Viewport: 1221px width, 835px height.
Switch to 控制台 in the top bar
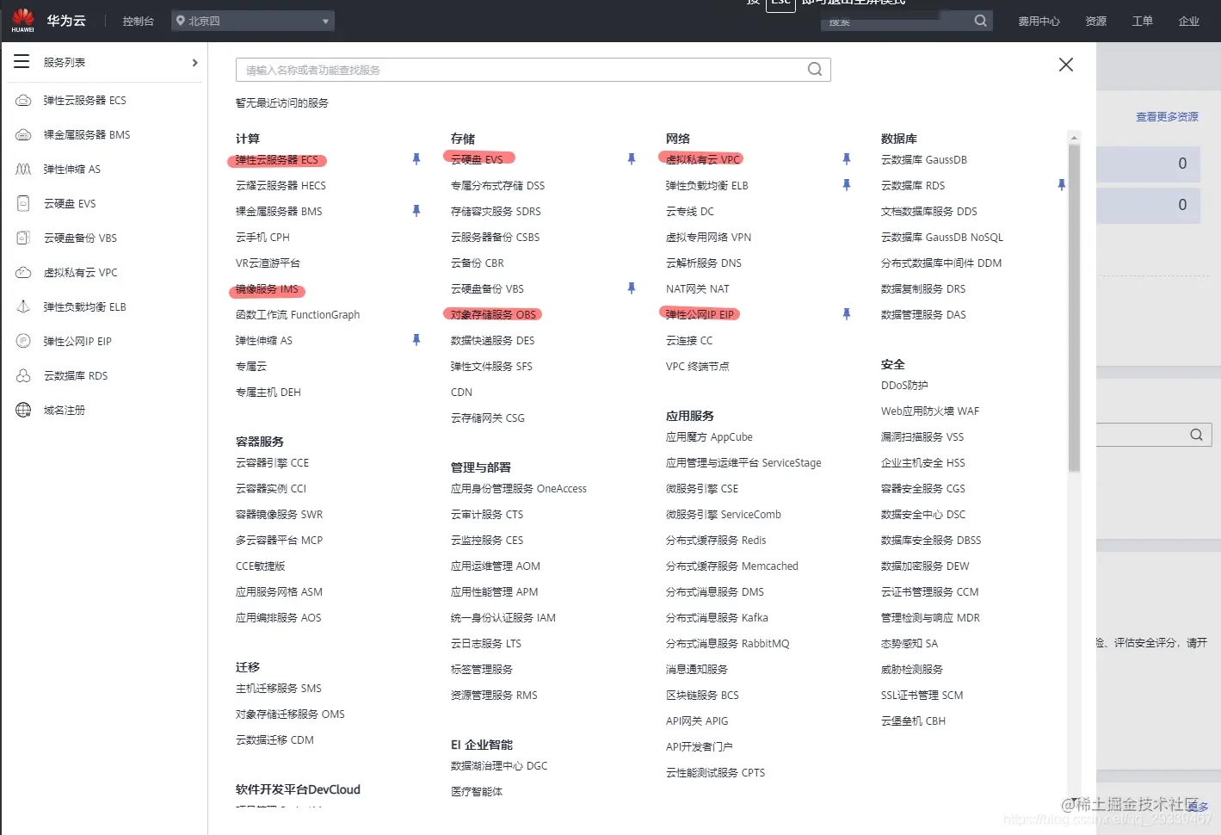tap(138, 21)
